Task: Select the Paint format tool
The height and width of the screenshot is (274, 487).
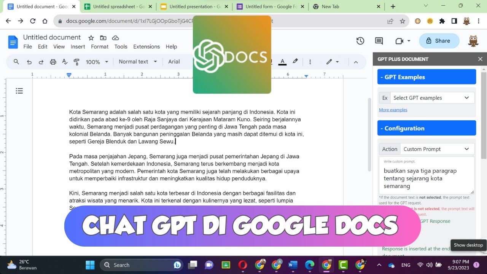Action: pos(76,61)
